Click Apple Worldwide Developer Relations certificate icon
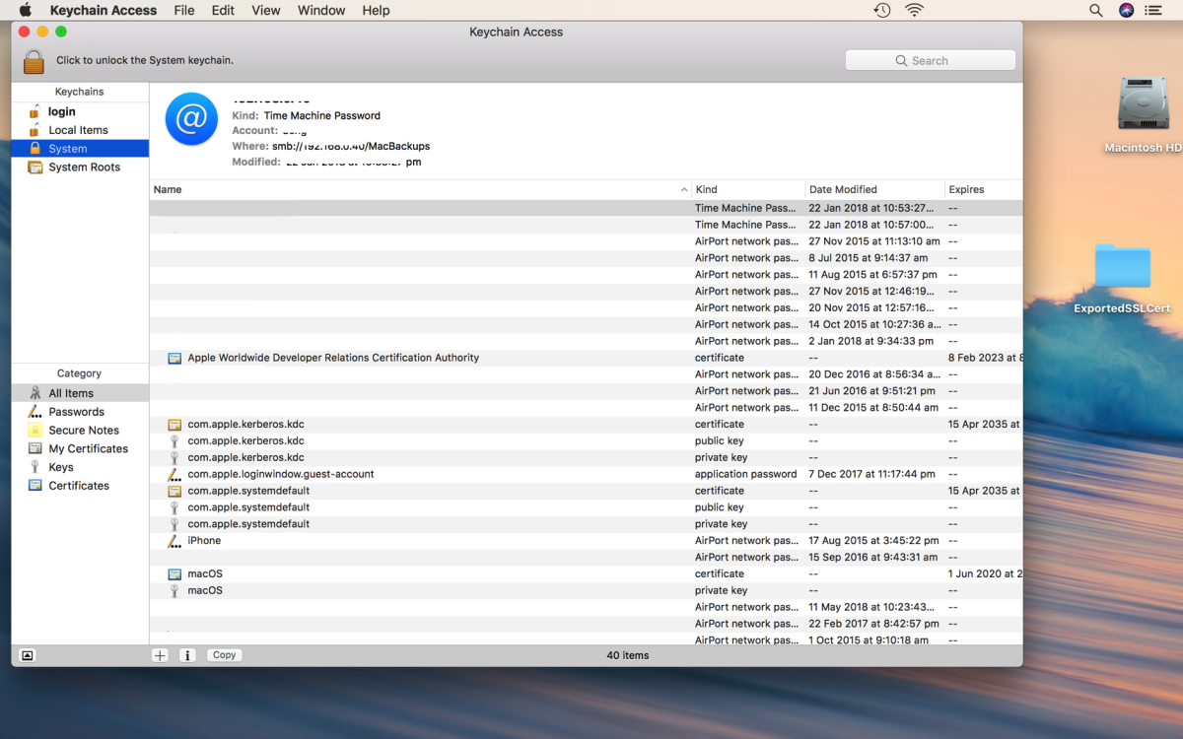Image resolution: width=1183 pixels, height=739 pixels. coord(174,359)
